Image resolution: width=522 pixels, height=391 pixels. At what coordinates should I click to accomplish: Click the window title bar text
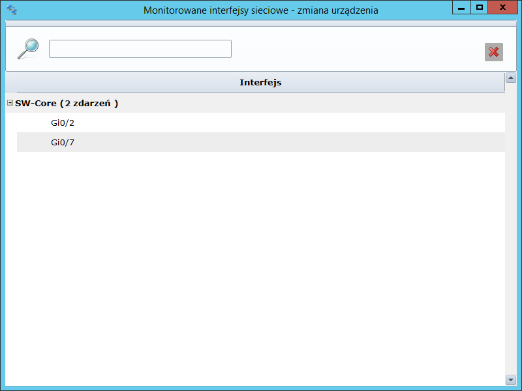pos(260,10)
